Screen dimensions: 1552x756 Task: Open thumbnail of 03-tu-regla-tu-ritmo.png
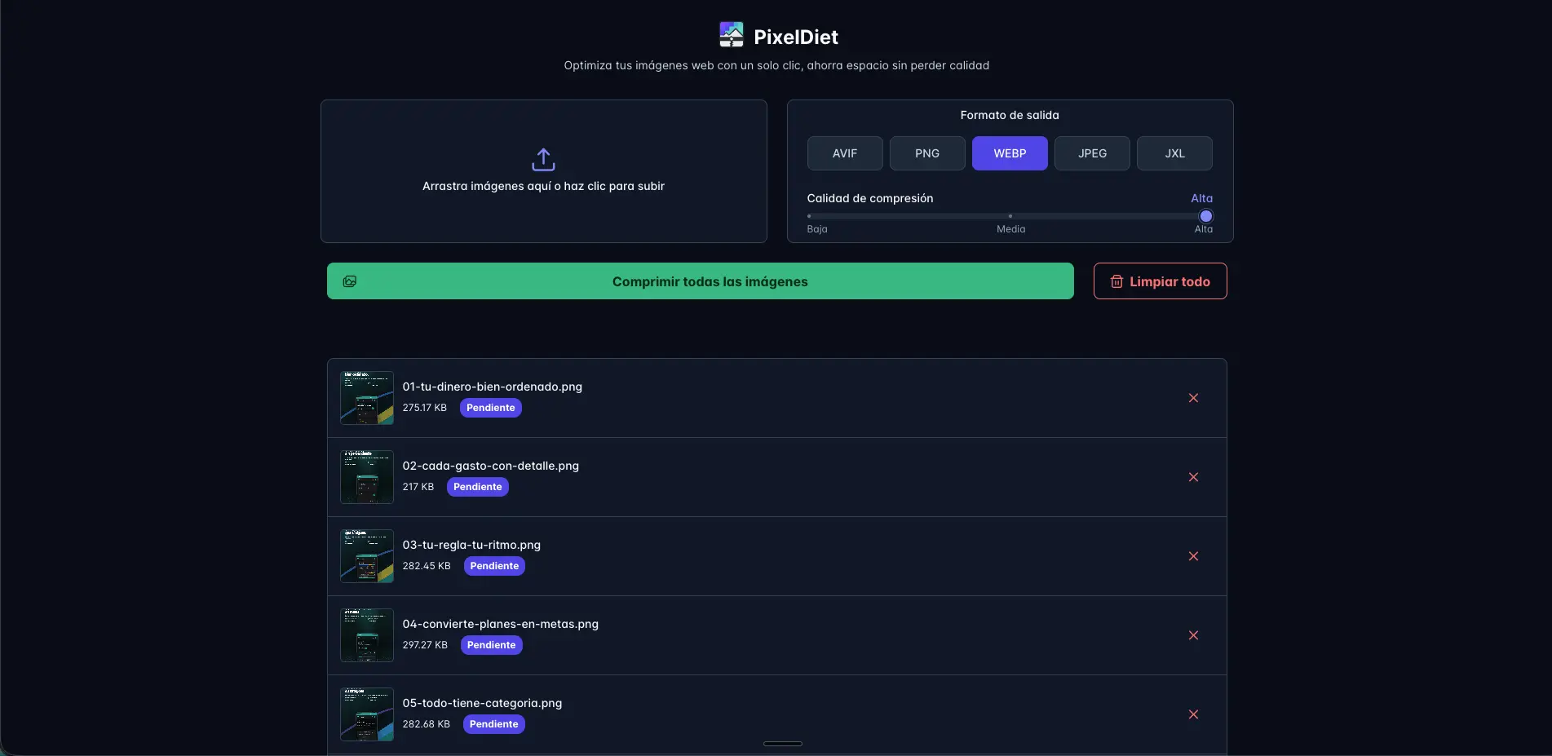367,556
